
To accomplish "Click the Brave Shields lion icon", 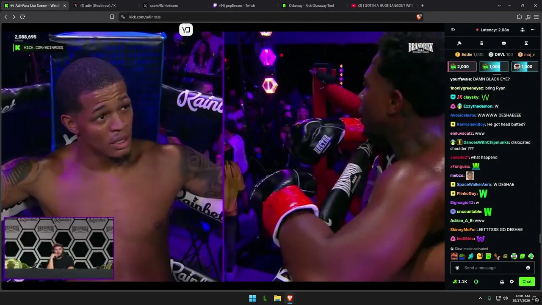I will click(419, 17).
